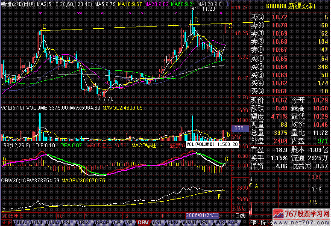Open the OBV indicator tab
Viewport: 331px width, 226px height.
[143, 223]
